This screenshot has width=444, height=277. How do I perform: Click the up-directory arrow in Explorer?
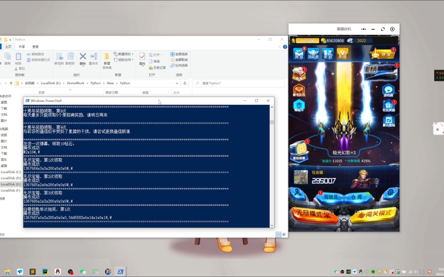[x=11, y=83]
